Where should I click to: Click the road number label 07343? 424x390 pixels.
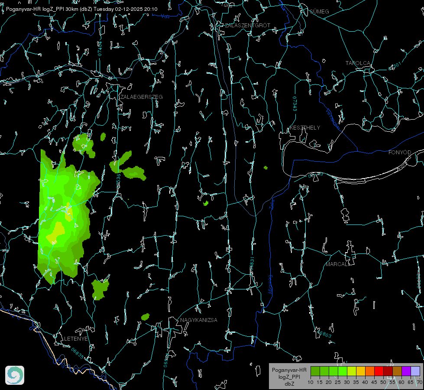coord(295,104)
